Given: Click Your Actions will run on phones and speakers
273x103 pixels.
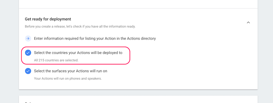Looking at the screenshot, I should point(68,79).
